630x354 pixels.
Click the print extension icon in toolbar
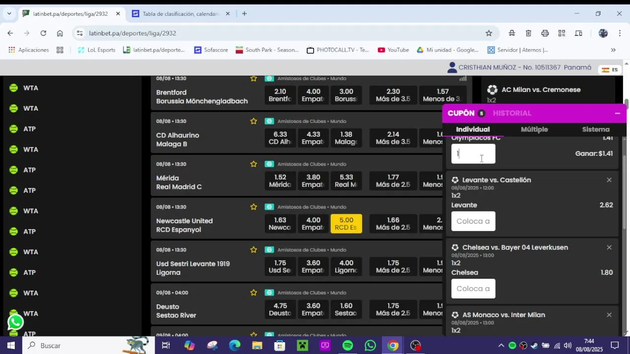(x=545, y=33)
